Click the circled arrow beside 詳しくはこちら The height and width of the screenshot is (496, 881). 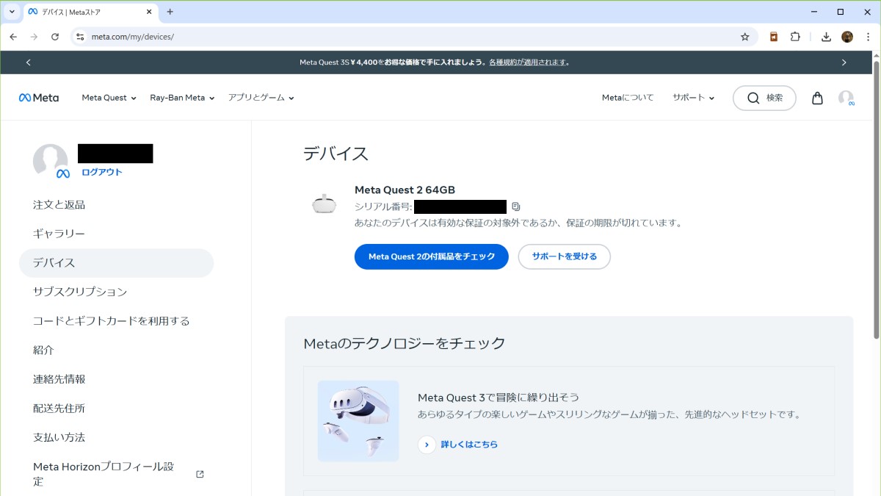click(x=427, y=445)
